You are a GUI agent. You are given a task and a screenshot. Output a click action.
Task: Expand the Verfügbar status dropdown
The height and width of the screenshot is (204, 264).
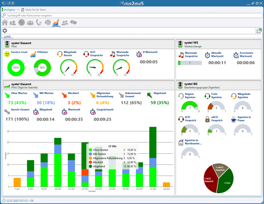point(18,10)
